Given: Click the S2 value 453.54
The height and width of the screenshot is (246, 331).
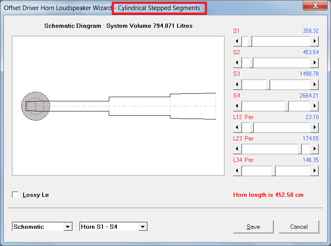Looking at the screenshot, I should pos(310,52).
